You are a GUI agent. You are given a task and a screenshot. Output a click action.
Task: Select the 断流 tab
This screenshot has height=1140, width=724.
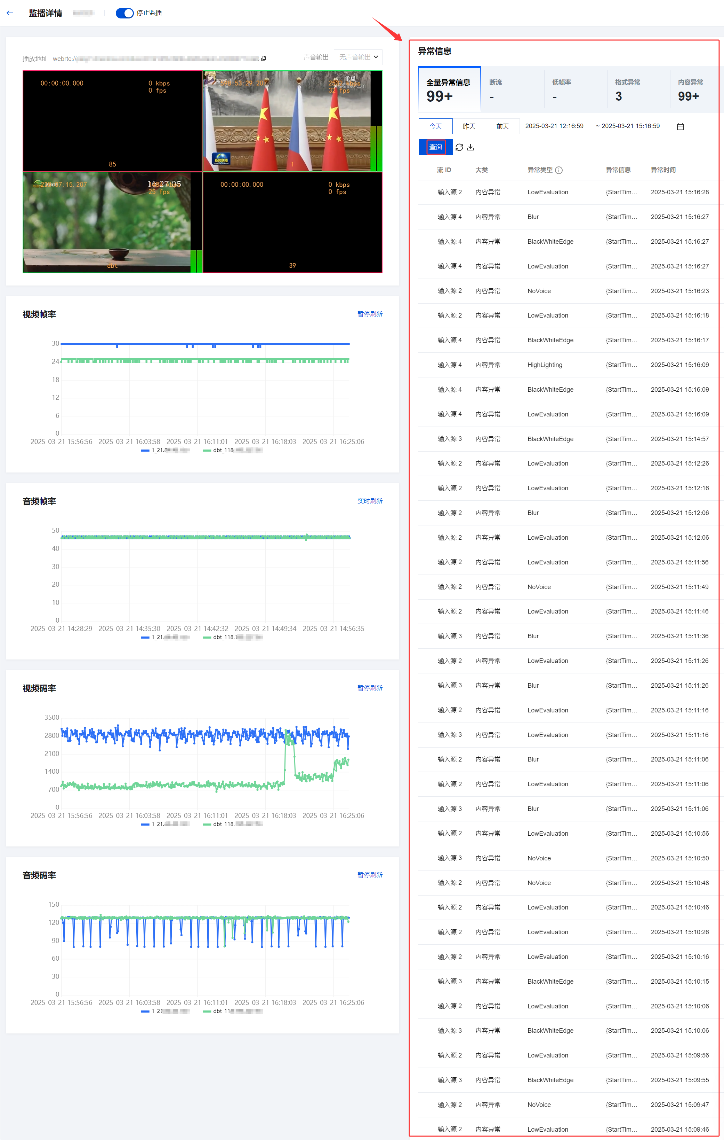[512, 89]
